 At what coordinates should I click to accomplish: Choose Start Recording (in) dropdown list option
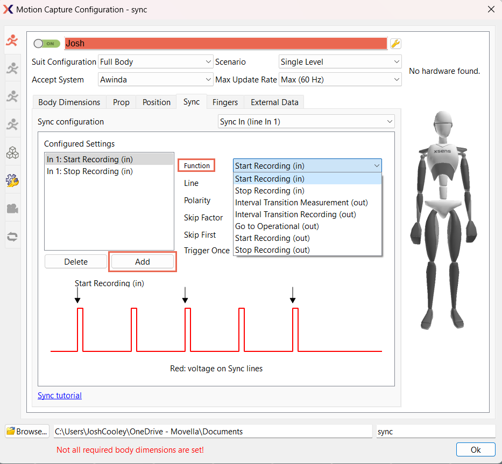coord(307,178)
